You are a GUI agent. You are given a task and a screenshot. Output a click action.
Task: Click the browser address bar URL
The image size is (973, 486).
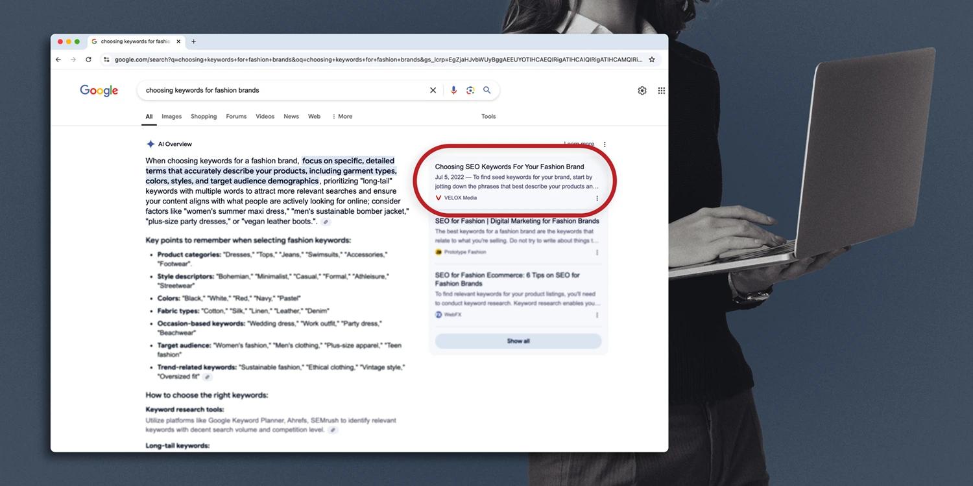point(378,60)
